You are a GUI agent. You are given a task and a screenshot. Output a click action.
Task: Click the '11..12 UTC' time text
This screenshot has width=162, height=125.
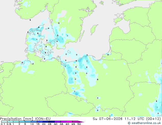[x=134, y=119]
